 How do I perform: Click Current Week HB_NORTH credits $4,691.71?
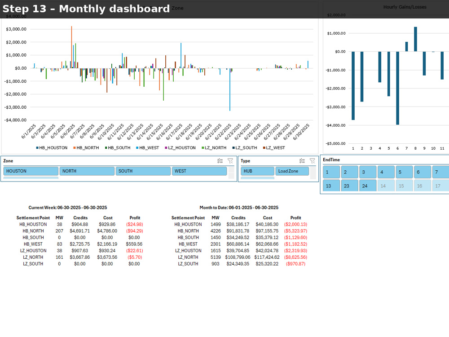[79, 231]
